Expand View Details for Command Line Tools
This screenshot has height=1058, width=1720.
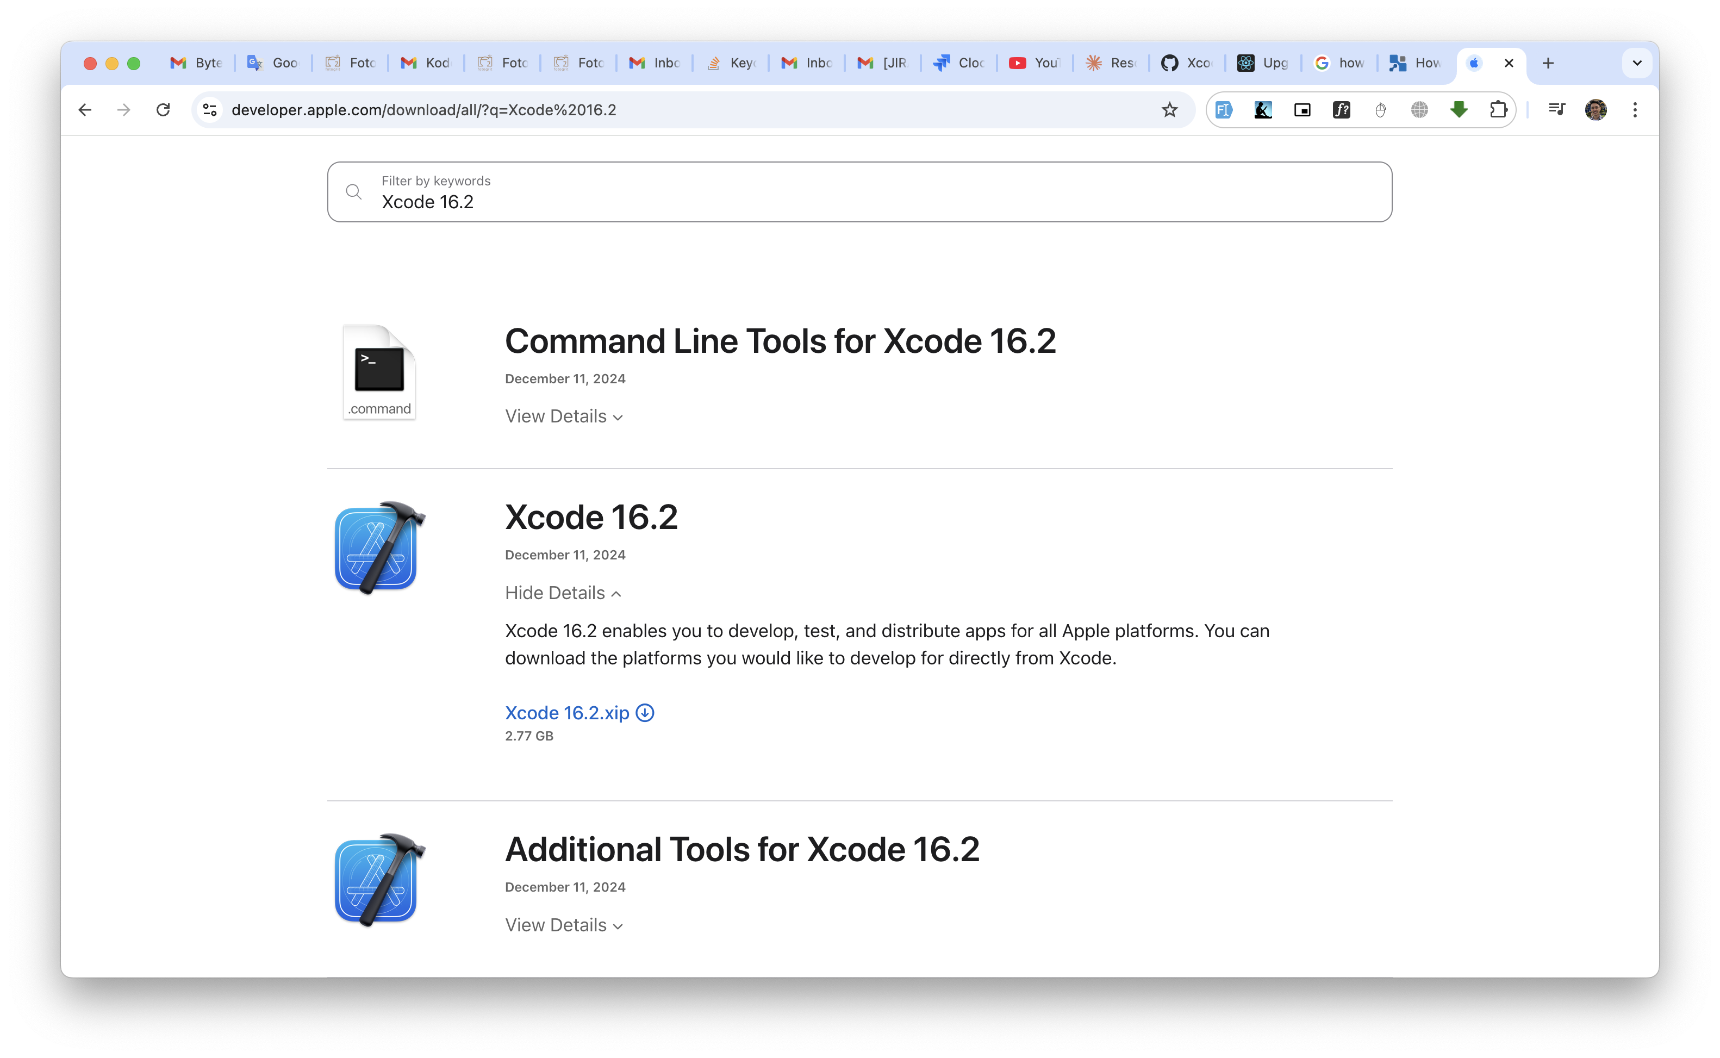tap(564, 416)
